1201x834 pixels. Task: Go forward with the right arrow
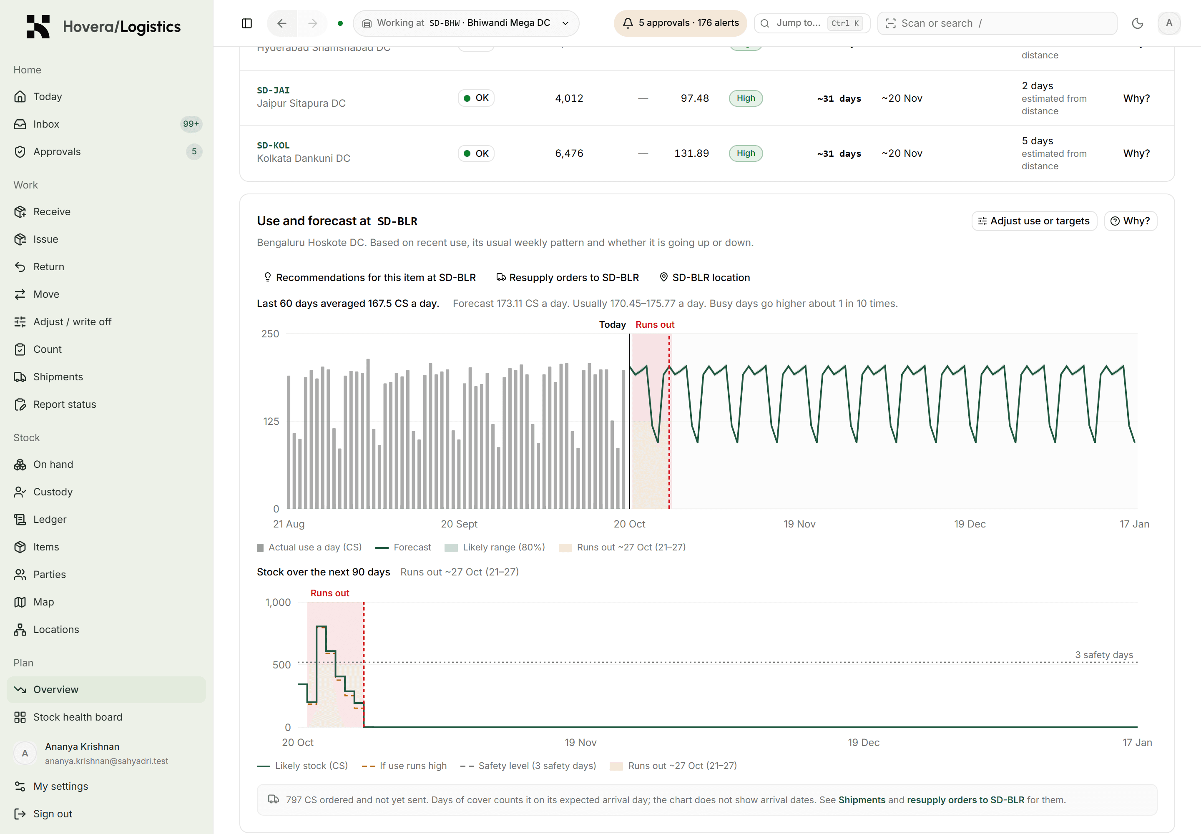tap(312, 23)
